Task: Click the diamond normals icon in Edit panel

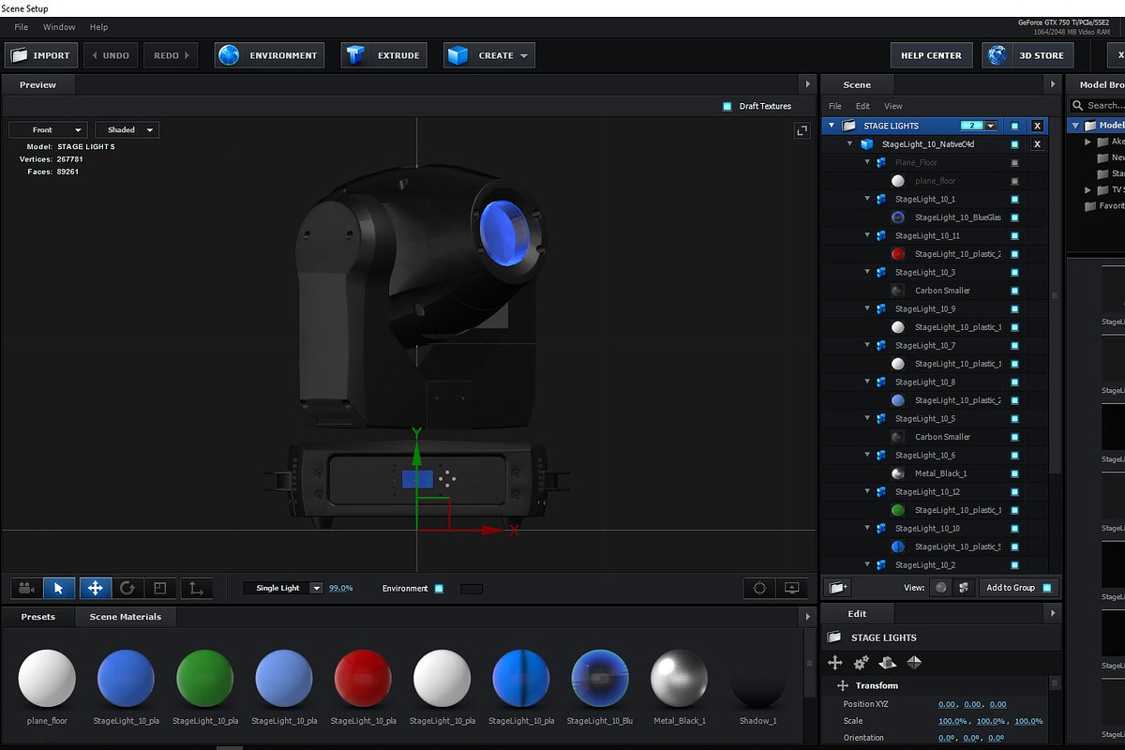Action: point(914,663)
